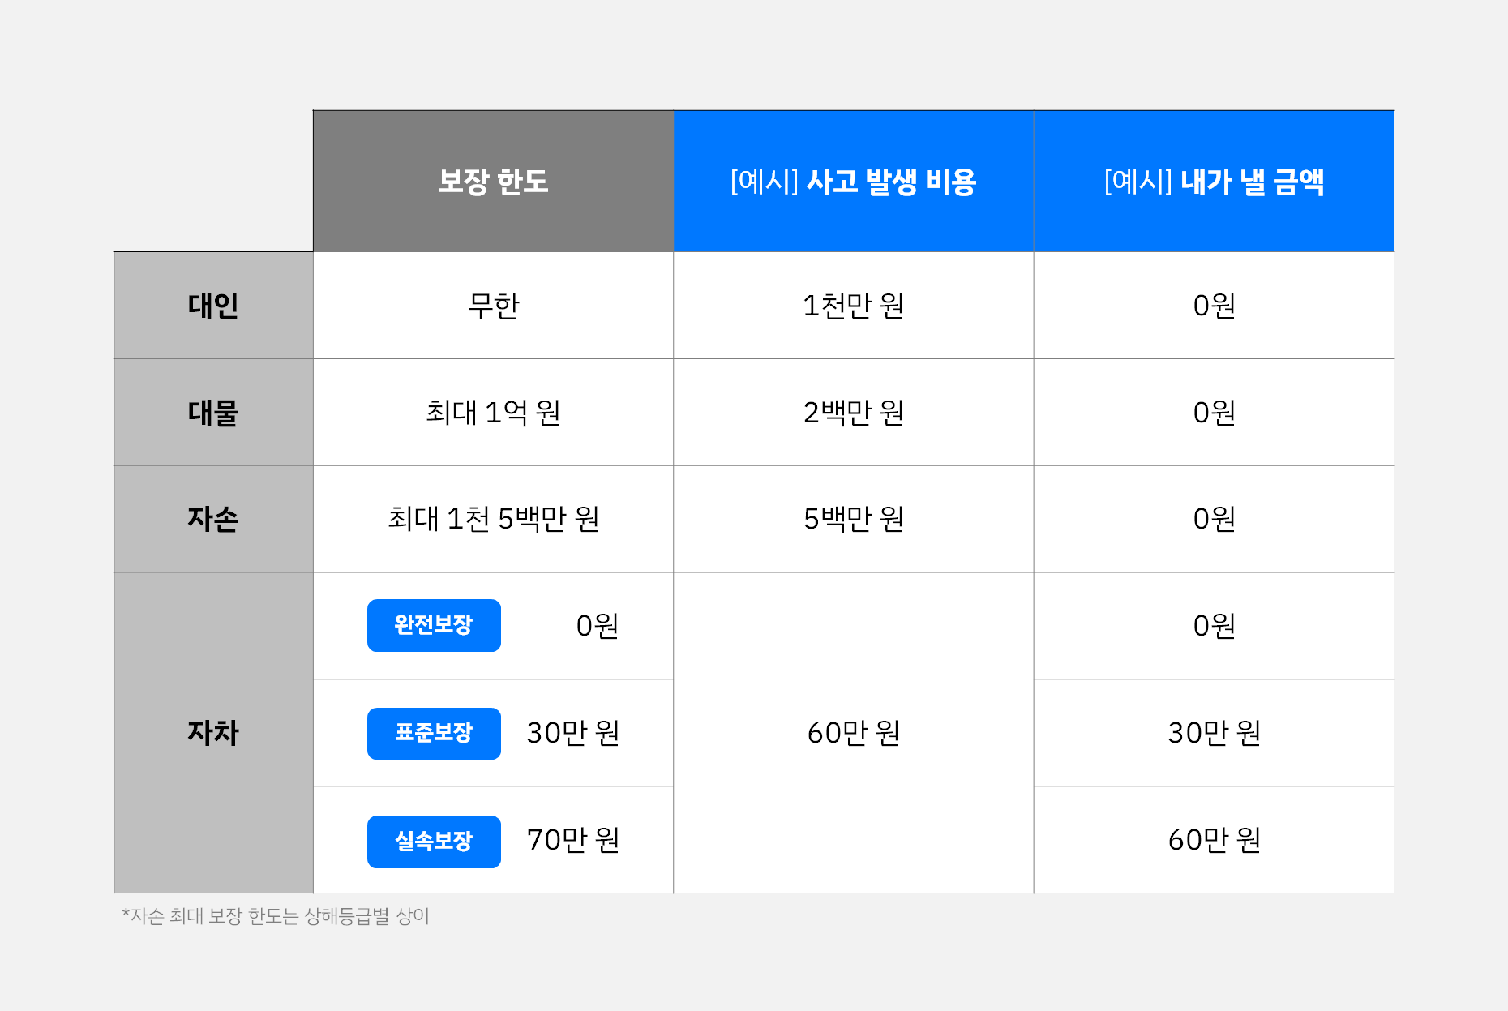The width and height of the screenshot is (1508, 1011).
Task: Click the 무한 coverage limit cell
Action: [x=493, y=306]
